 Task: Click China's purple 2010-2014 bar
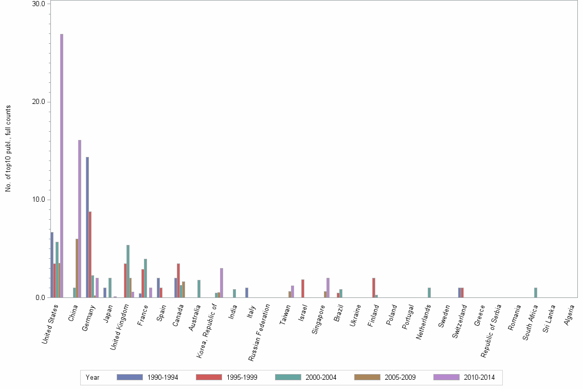(x=81, y=216)
